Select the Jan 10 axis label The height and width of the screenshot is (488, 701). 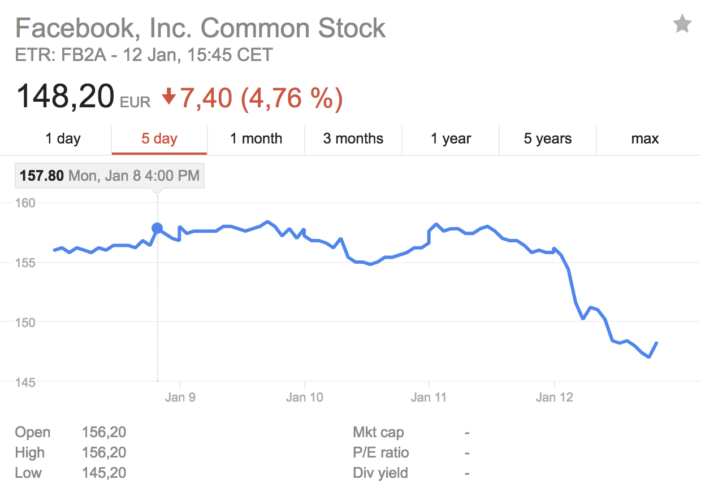(x=305, y=397)
